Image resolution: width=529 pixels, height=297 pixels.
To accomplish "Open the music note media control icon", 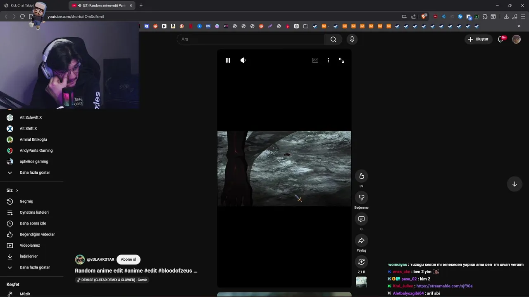I will point(515,16).
